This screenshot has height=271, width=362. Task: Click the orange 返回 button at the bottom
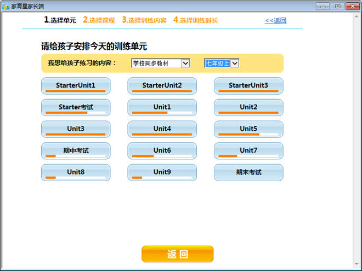pos(177,254)
